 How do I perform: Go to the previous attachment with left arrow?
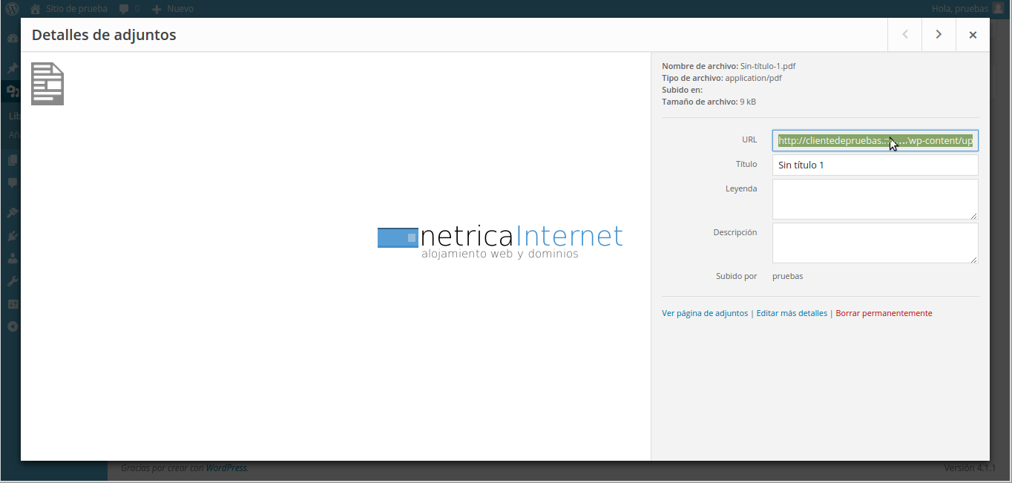coord(905,35)
